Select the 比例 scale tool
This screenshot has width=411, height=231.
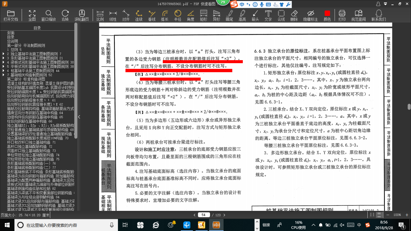(100, 16)
